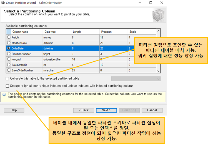
Task: Choose rowguid radio button
Action: pyautogui.click(x=9, y=59)
